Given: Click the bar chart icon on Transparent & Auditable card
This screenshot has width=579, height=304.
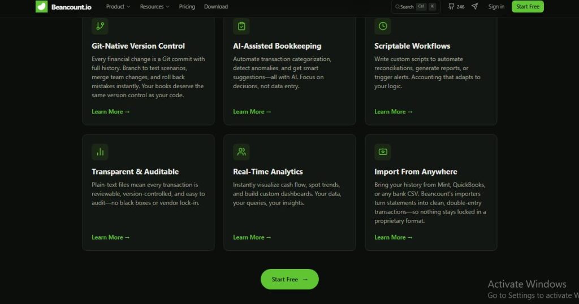Looking at the screenshot, I should [100, 152].
